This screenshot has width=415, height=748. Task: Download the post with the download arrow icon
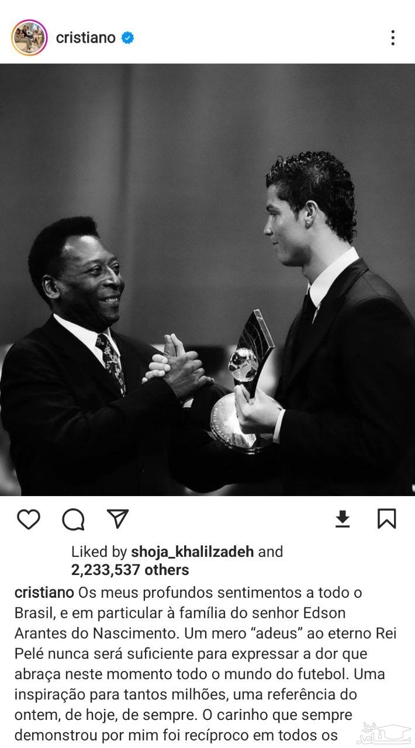tap(343, 518)
